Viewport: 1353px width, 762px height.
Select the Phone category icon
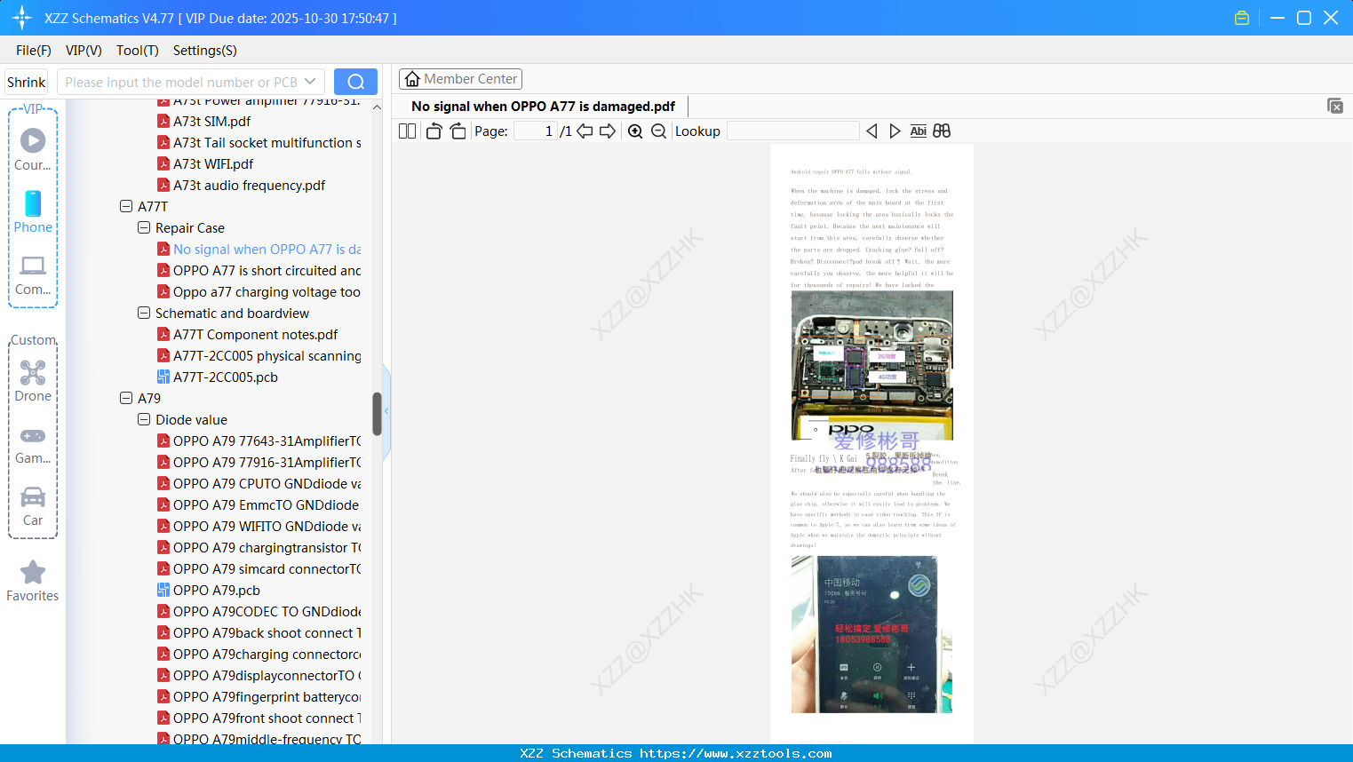tap(33, 211)
